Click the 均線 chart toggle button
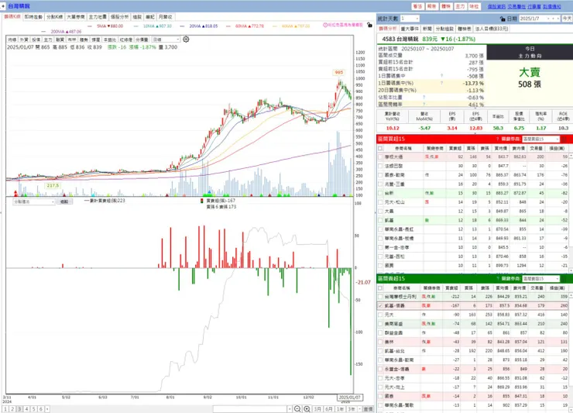 (x=12, y=40)
